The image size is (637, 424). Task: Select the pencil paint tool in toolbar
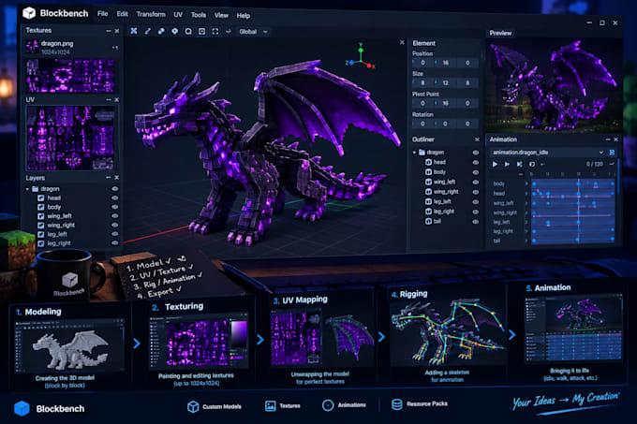[147, 31]
